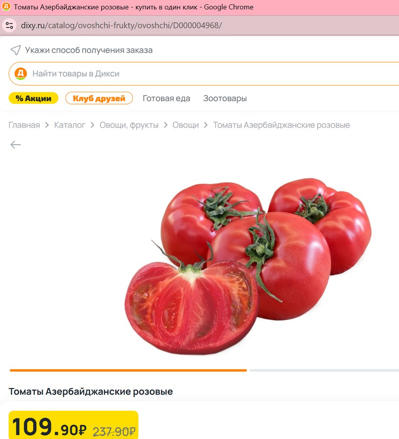The height and width of the screenshot is (439, 399).
Task: Switch to the second image gallery indicator
Action: [x=324, y=370]
